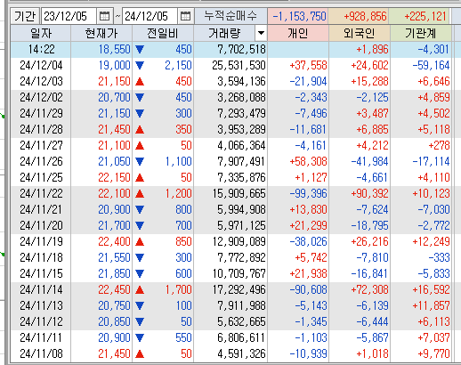The width and height of the screenshot is (461, 365).
Task: Select the 24/12/03 date row
Action: (x=41, y=81)
